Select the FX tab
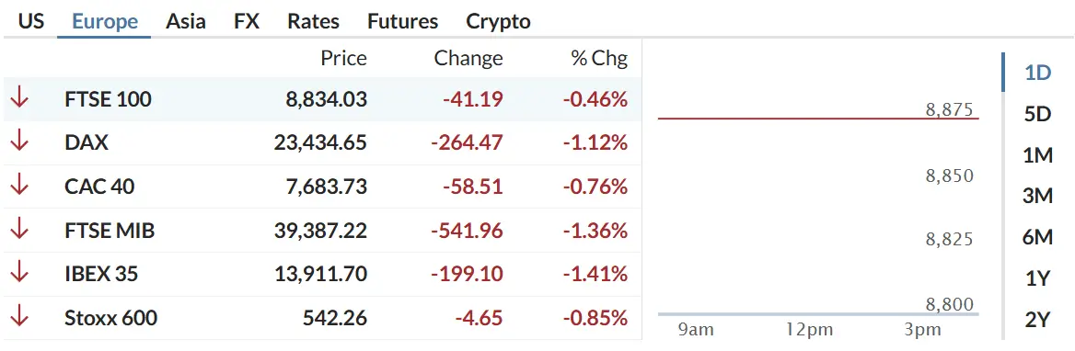Screen dimensions: 1075x351 coord(246,21)
